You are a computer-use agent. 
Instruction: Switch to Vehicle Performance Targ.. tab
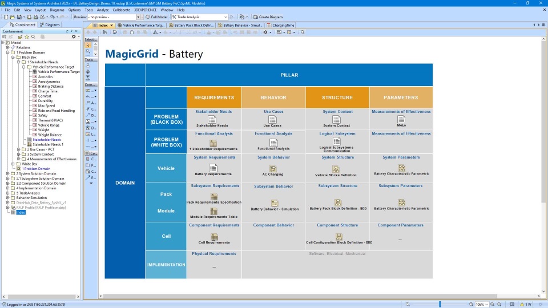pyautogui.click(x=141, y=25)
